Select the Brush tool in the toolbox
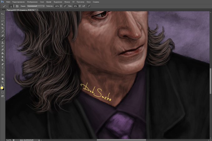The height and width of the screenshot is (141, 212). pyautogui.click(x=2, y=39)
